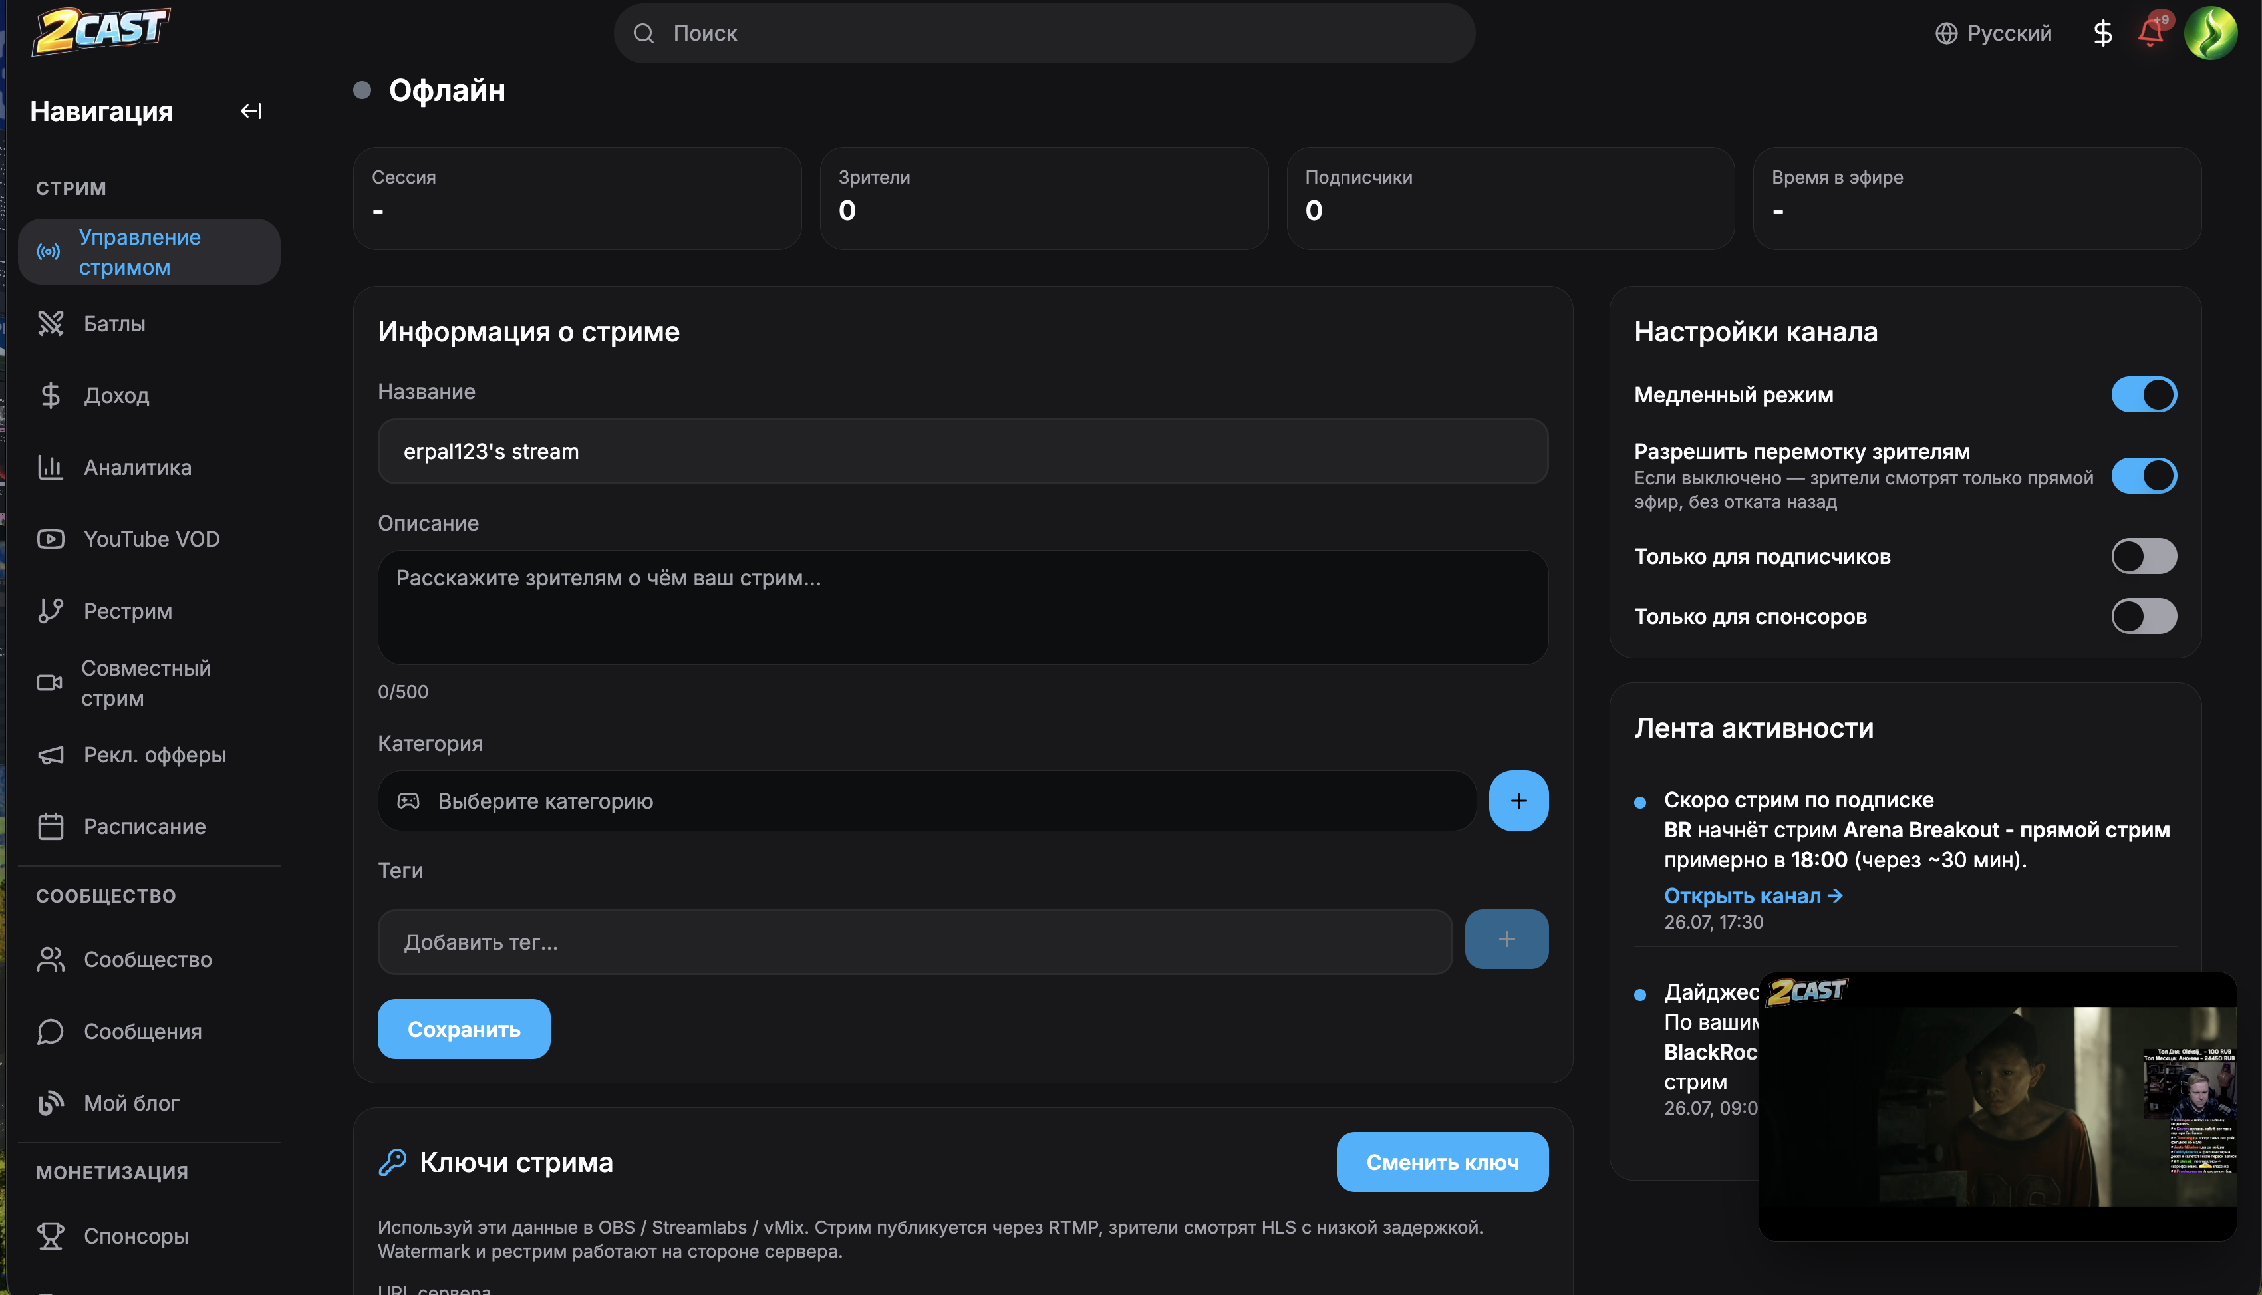Click the Спонсоры trophy icon
The height and width of the screenshot is (1295, 2262).
[x=51, y=1236]
